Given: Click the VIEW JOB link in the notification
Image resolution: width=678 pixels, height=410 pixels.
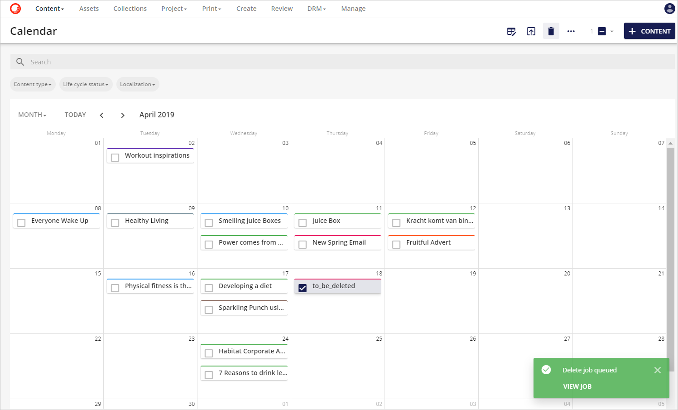Looking at the screenshot, I should click(577, 386).
